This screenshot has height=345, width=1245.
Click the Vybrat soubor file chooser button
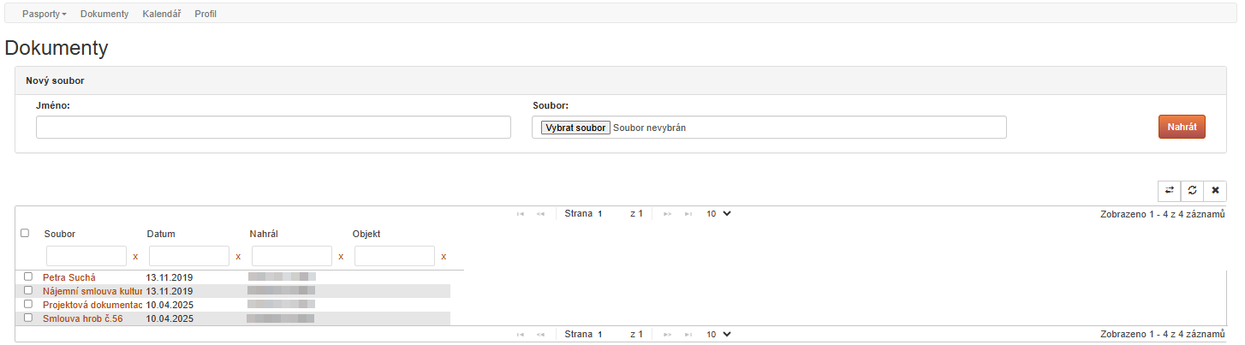(575, 128)
